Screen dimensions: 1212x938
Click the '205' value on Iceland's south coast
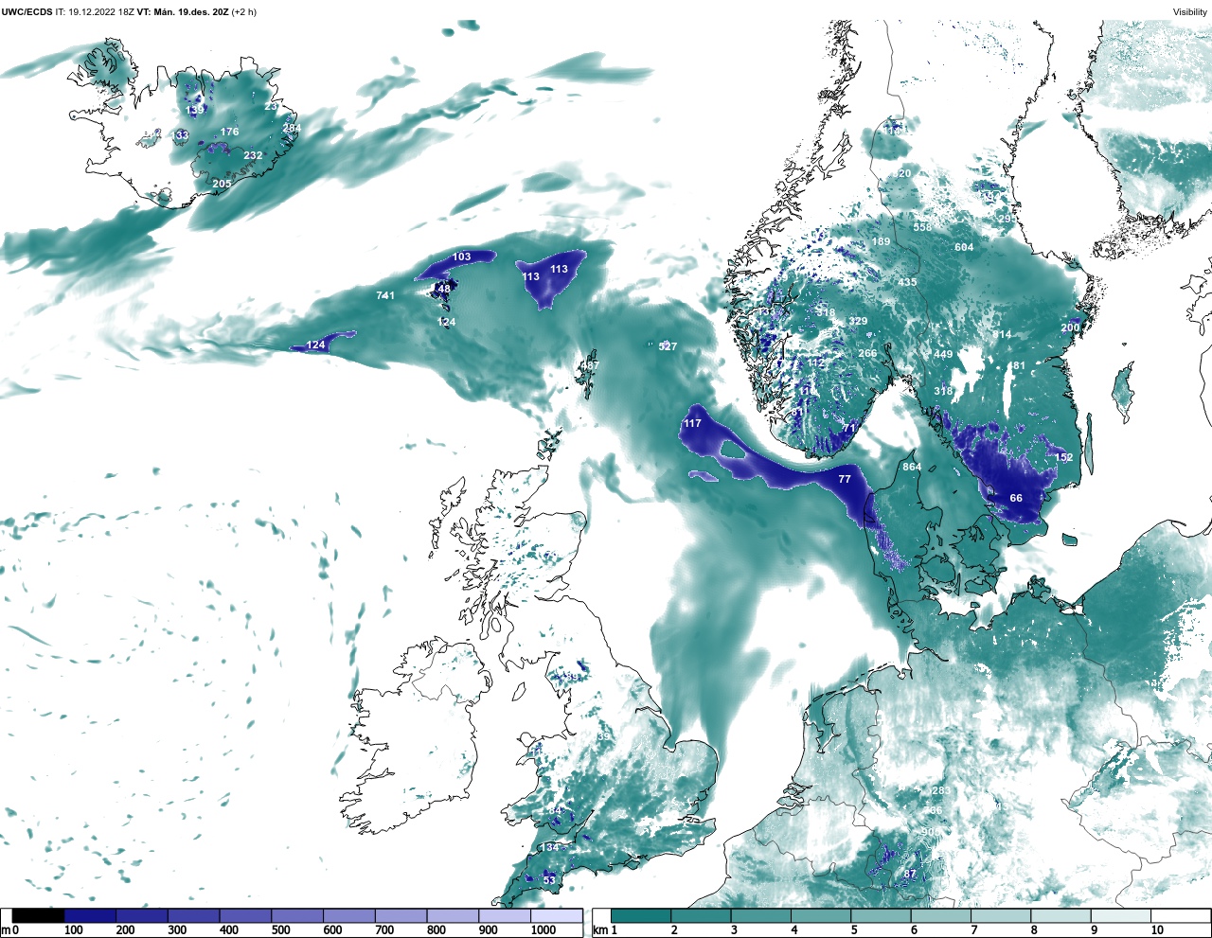pos(222,184)
